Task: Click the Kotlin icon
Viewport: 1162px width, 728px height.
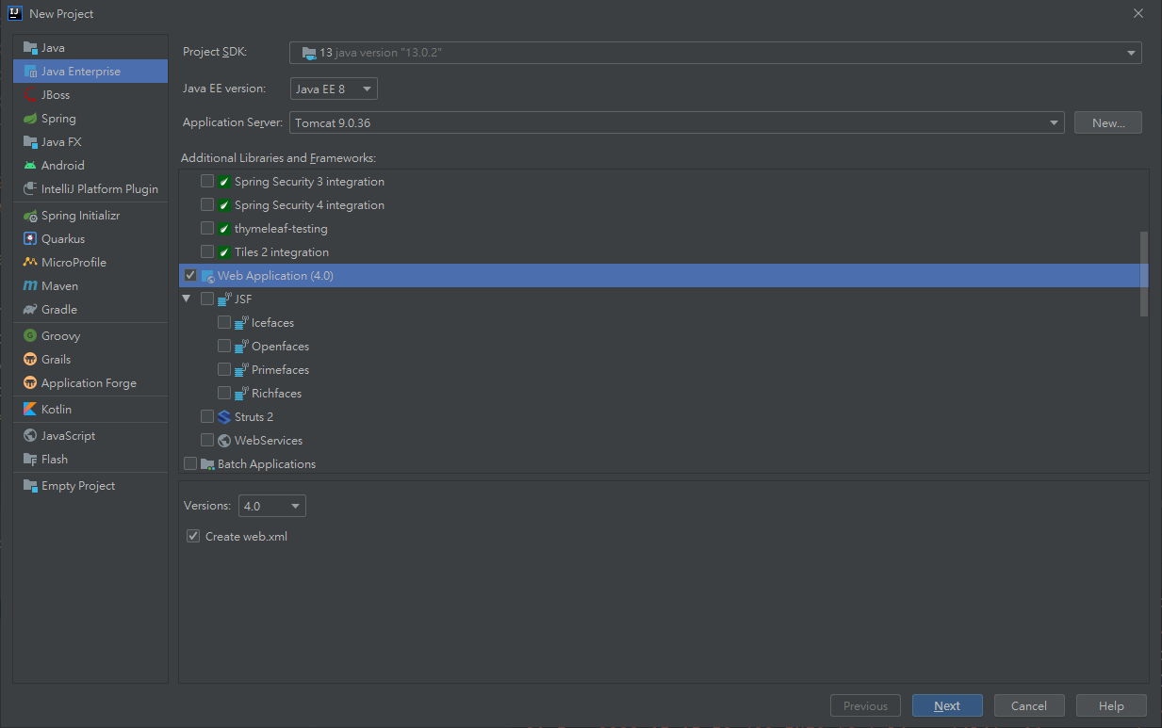Action: click(30, 410)
